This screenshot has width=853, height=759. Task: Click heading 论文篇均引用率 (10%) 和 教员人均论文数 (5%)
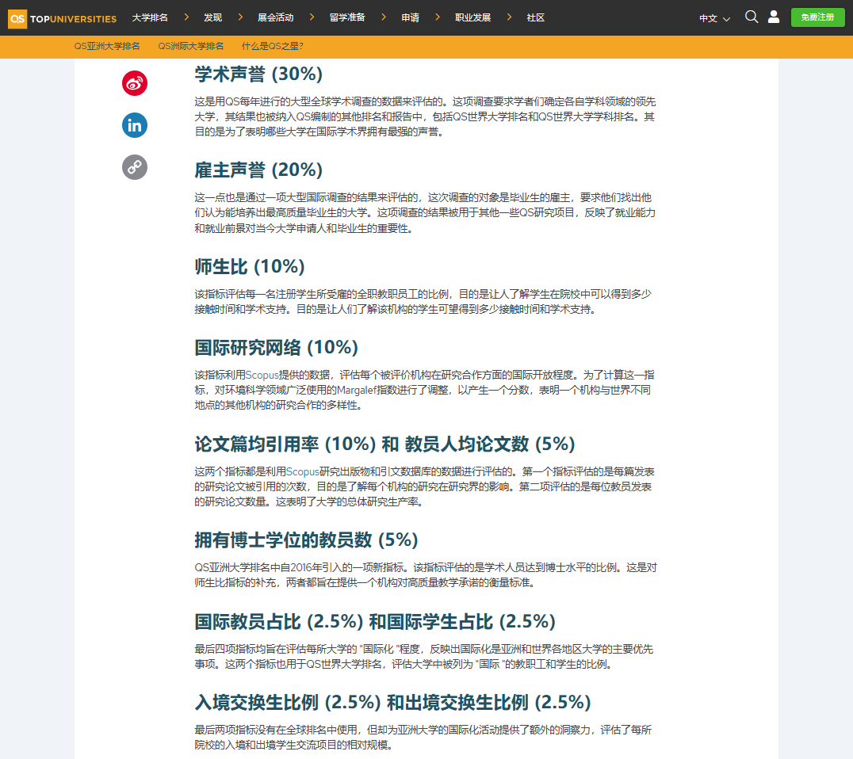(384, 444)
